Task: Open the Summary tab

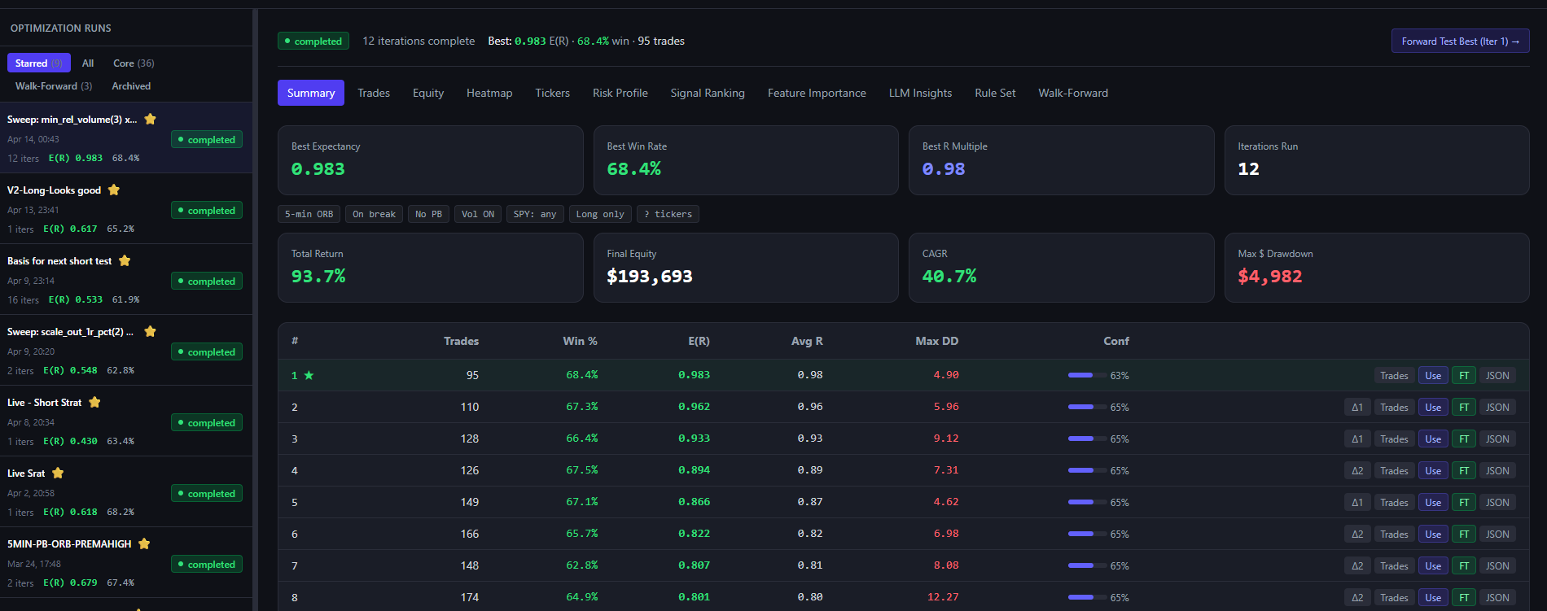Action: 311,93
